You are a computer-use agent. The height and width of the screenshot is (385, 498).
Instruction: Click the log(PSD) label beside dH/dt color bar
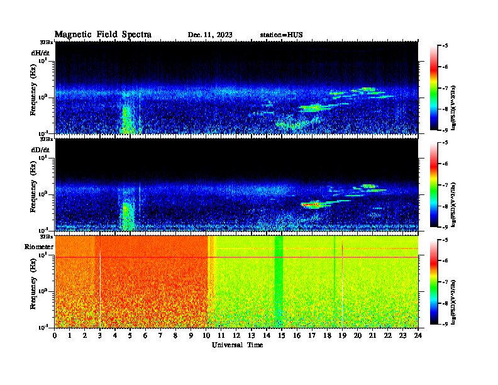tap(453, 108)
